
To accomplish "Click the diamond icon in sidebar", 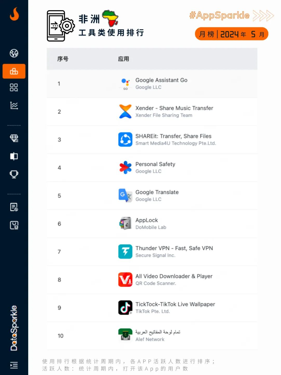I will click(14, 138).
